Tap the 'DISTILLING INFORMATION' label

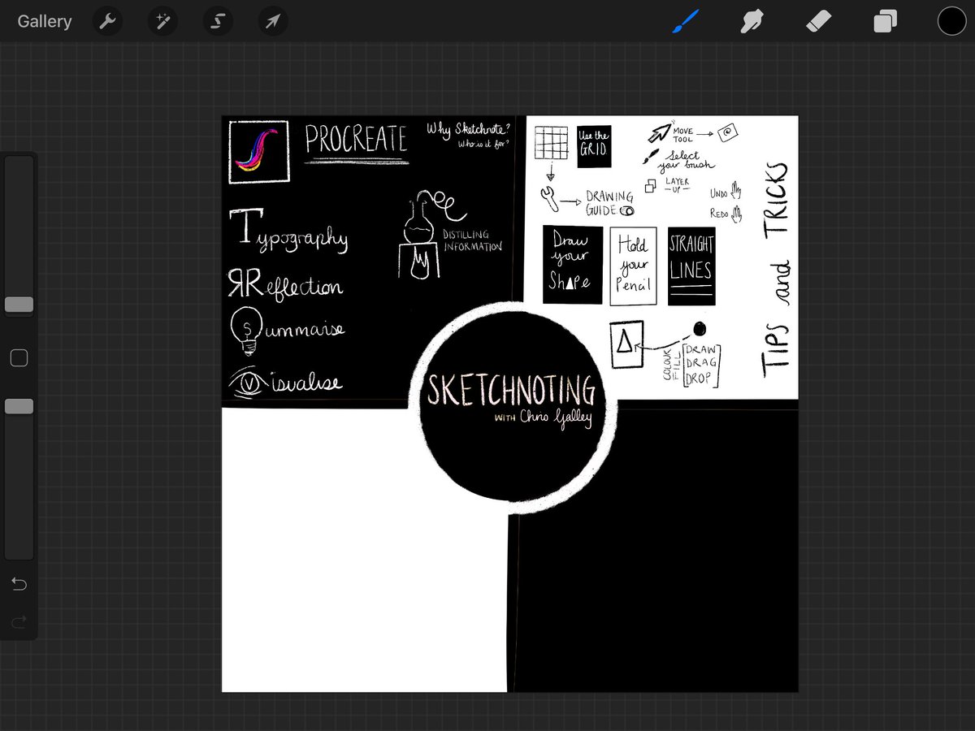click(x=472, y=240)
